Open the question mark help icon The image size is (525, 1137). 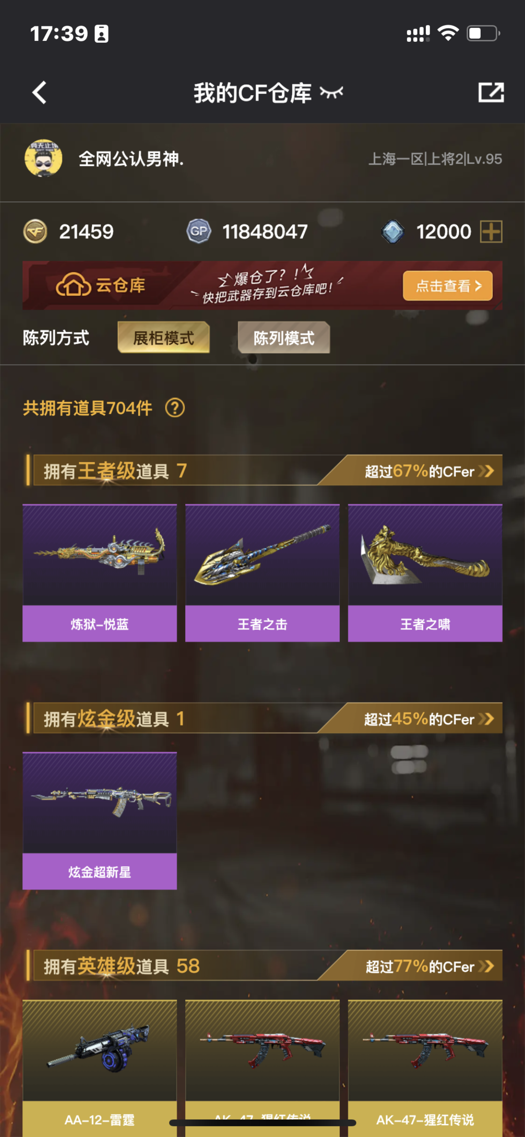[175, 408]
